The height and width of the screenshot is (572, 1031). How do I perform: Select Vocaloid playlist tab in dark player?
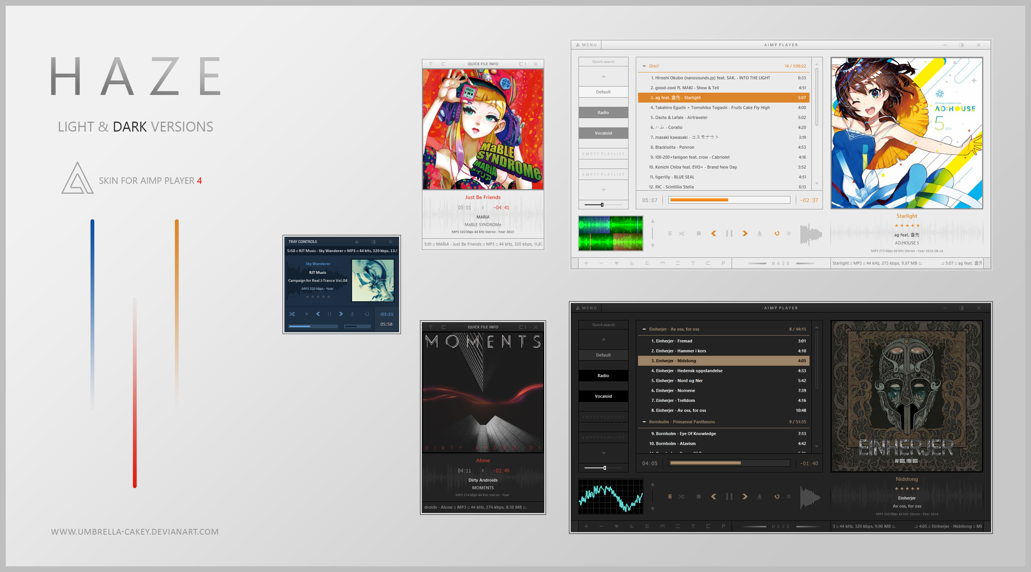(x=603, y=396)
